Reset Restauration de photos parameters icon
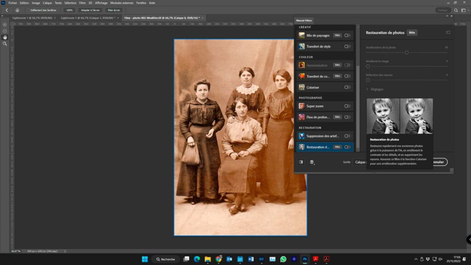 coord(448,33)
